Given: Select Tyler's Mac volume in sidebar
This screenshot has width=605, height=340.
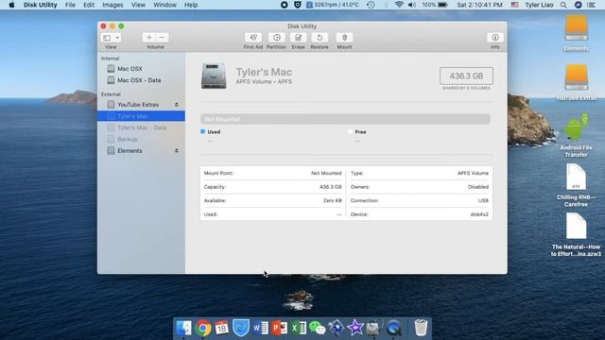Looking at the screenshot, I should pyautogui.click(x=141, y=116).
